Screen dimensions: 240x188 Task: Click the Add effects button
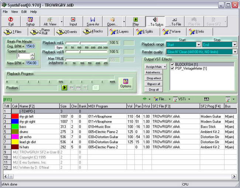(x=154, y=73)
